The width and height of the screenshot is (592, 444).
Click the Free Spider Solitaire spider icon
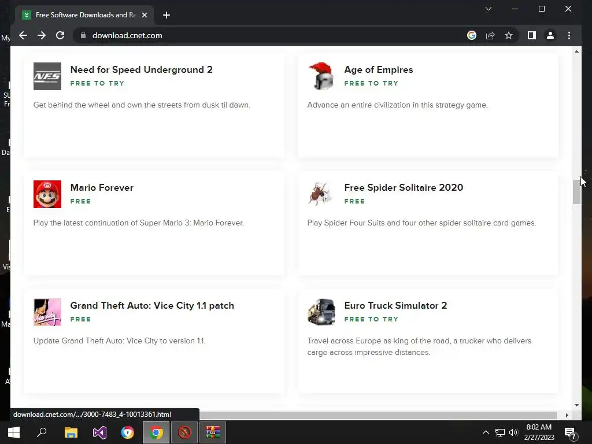point(321,194)
